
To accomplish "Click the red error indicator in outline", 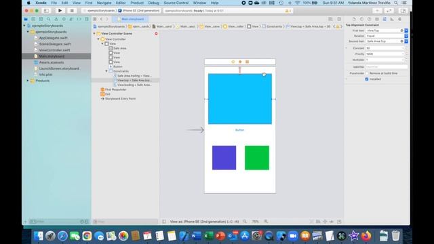I will (x=156, y=33).
